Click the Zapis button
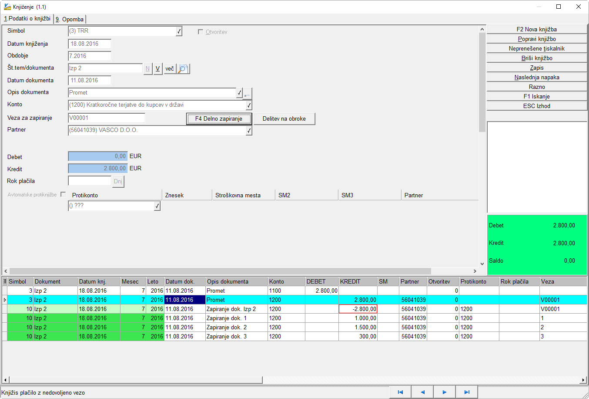Viewport: 589px width, 399px height. point(537,68)
